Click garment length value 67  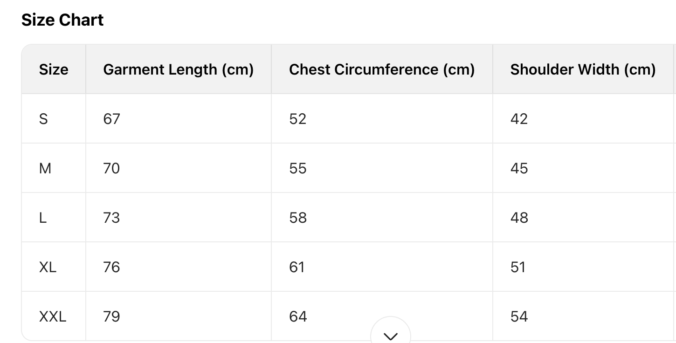[111, 119]
